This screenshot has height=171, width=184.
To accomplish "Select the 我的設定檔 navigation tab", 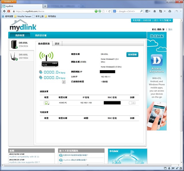I will click(x=41, y=35).
